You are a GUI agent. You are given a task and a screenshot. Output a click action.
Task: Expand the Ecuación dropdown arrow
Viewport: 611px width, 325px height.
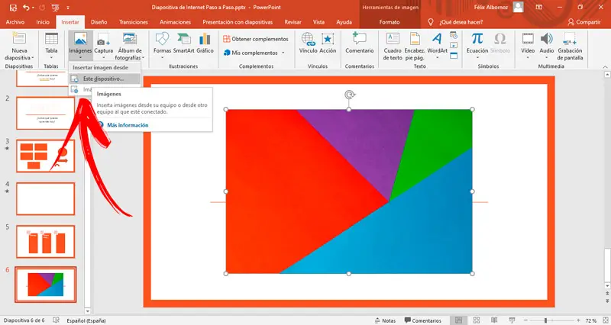tap(477, 58)
